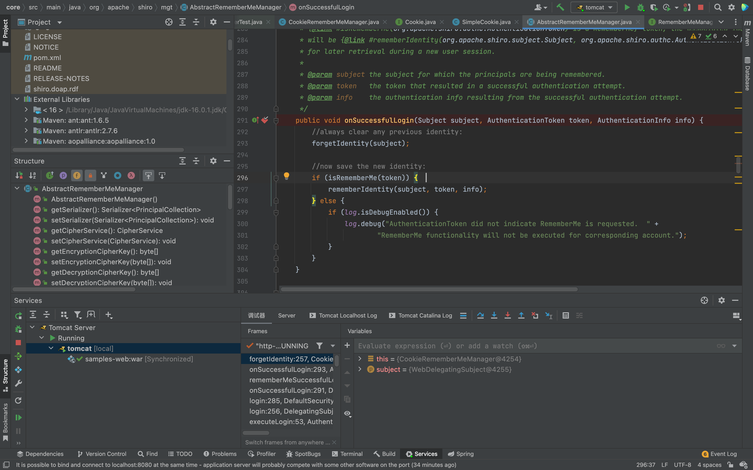Open Evaluate Expression calculator icon
Screen dimensions: 753x470
coord(566,315)
